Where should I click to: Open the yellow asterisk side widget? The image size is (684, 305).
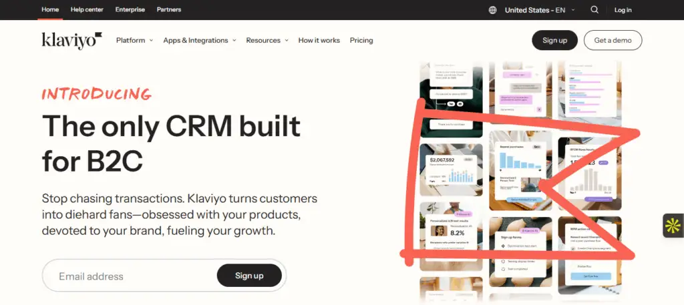tap(673, 226)
